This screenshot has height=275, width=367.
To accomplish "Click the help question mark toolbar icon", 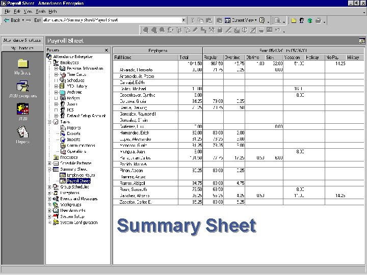I will pos(262,20).
